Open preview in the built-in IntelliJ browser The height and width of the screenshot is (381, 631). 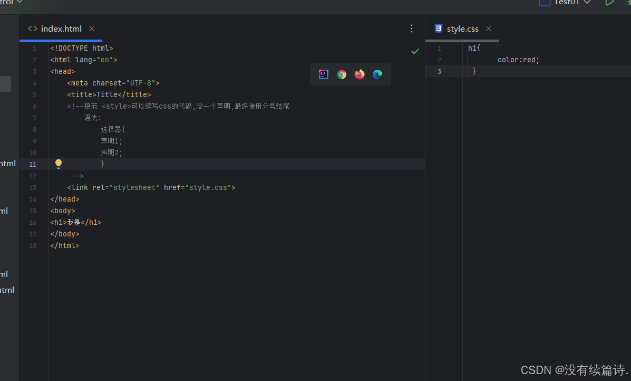pyautogui.click(x=324, y=74)
